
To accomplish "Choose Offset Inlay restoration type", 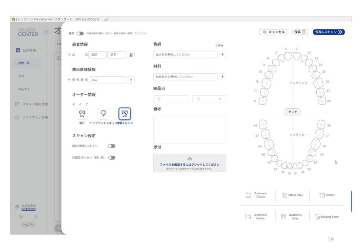I will tap(292, 195).
